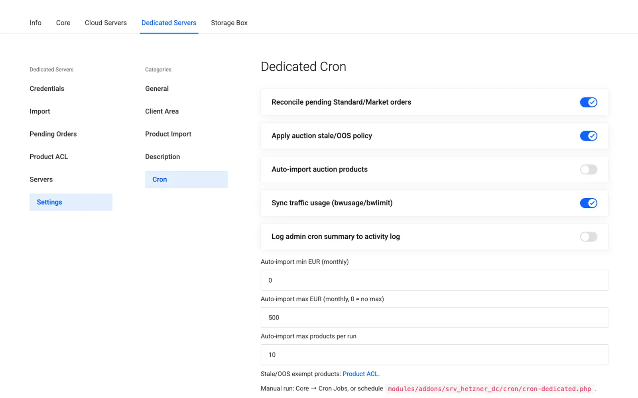638x398 pixels.
Task: Click the 'Auto-import max products per run' label
Action: tap(309, 336)
